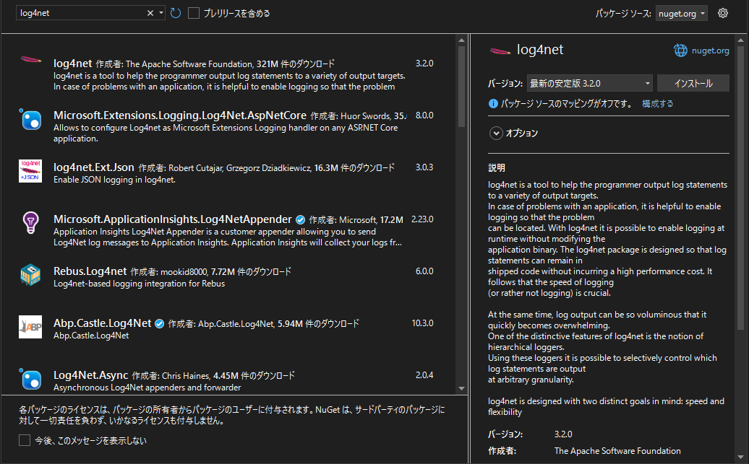Click the 構成する link

(x=657, y=103)
